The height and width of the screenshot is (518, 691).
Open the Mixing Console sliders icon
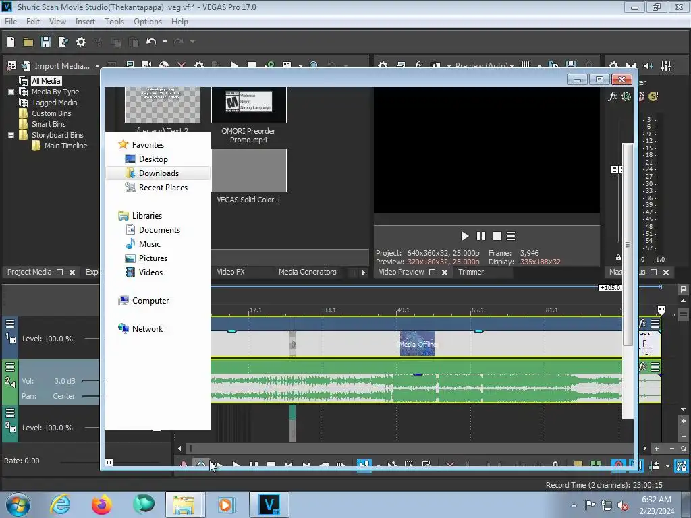click(x=666, y=66)
